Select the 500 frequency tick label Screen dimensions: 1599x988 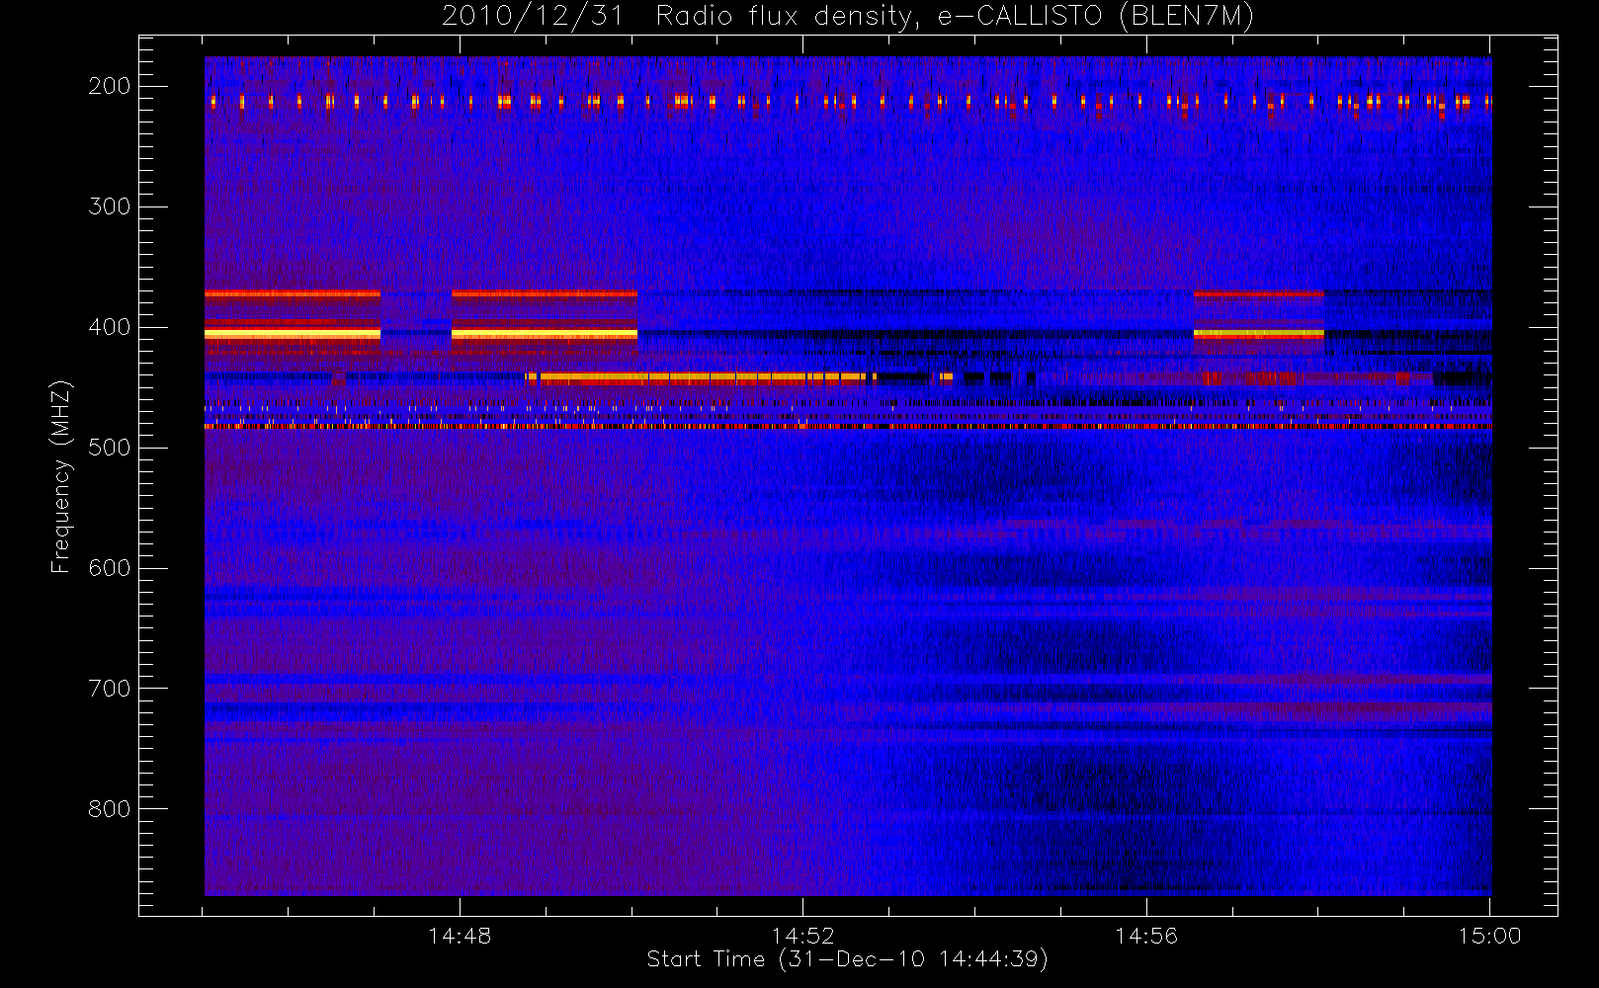pyautogui.click(x=110, y=448)
